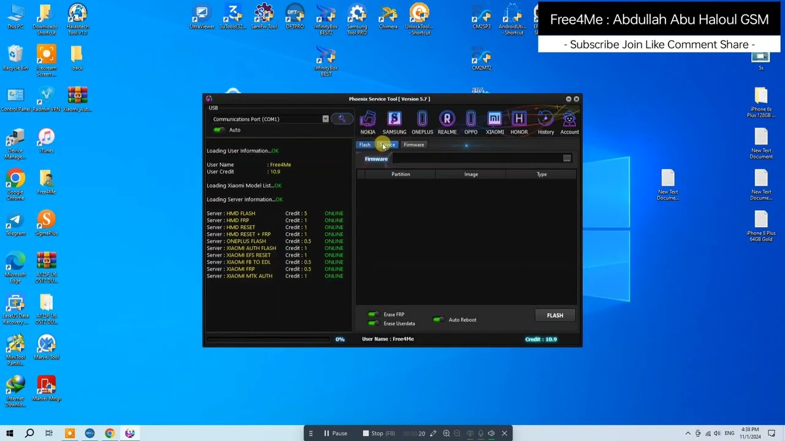Open Chimera desktop shortcut

[x=388, y=18]
